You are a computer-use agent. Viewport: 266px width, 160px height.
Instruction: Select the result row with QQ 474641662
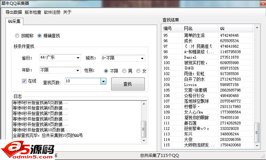point(208,46)
